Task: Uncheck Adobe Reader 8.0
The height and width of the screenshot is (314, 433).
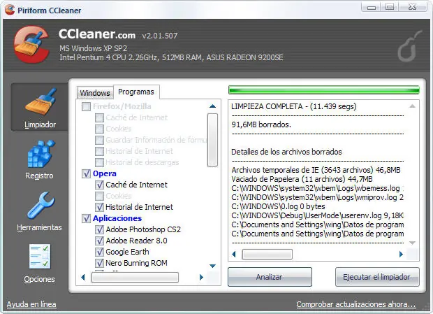Action: (99, 241)
